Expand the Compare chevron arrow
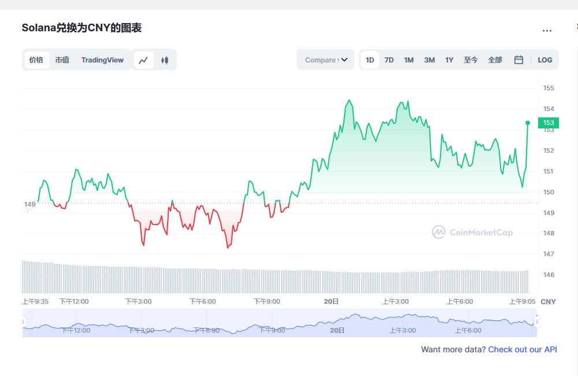This screenshot has width=578, height=376. coord(344,60)
